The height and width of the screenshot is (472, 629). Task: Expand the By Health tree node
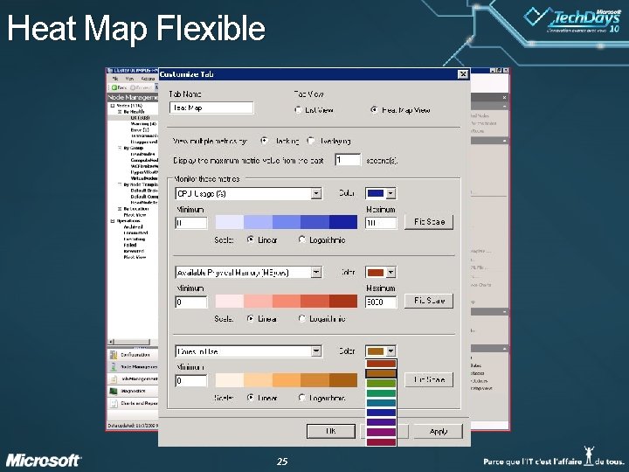[x=120, y=112]
